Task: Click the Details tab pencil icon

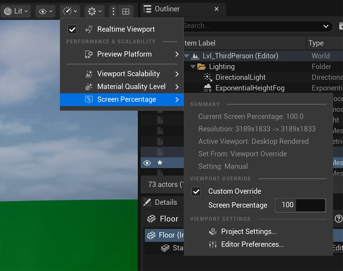Action: pos(147,202)
